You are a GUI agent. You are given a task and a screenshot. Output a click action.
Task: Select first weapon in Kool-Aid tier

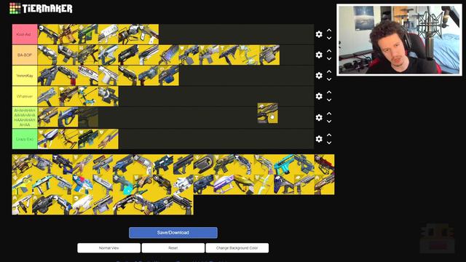(x=47, y=34)
